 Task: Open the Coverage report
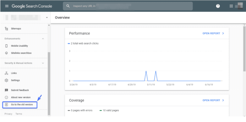click(x=211, y=100)
